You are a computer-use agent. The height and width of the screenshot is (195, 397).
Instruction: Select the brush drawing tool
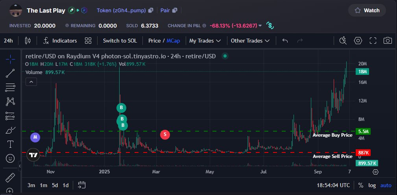(x=10, y=130)
